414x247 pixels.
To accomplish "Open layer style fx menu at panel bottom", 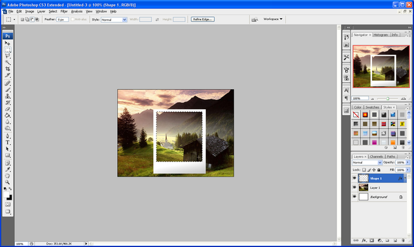I will point(364,241).
